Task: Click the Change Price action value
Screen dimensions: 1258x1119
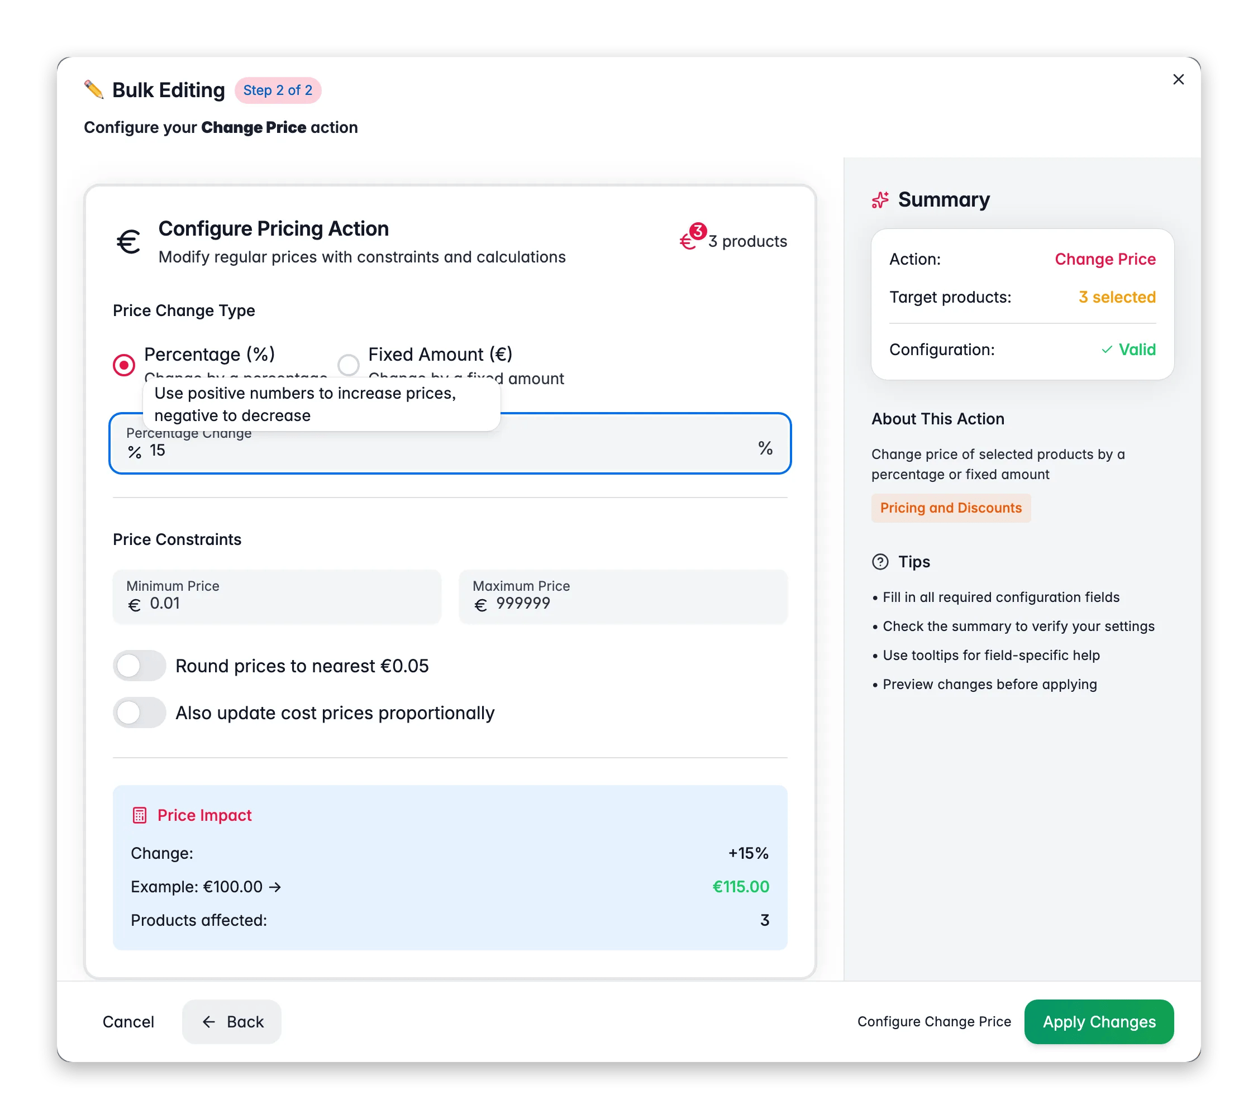Action: [x=1105, y=259]
